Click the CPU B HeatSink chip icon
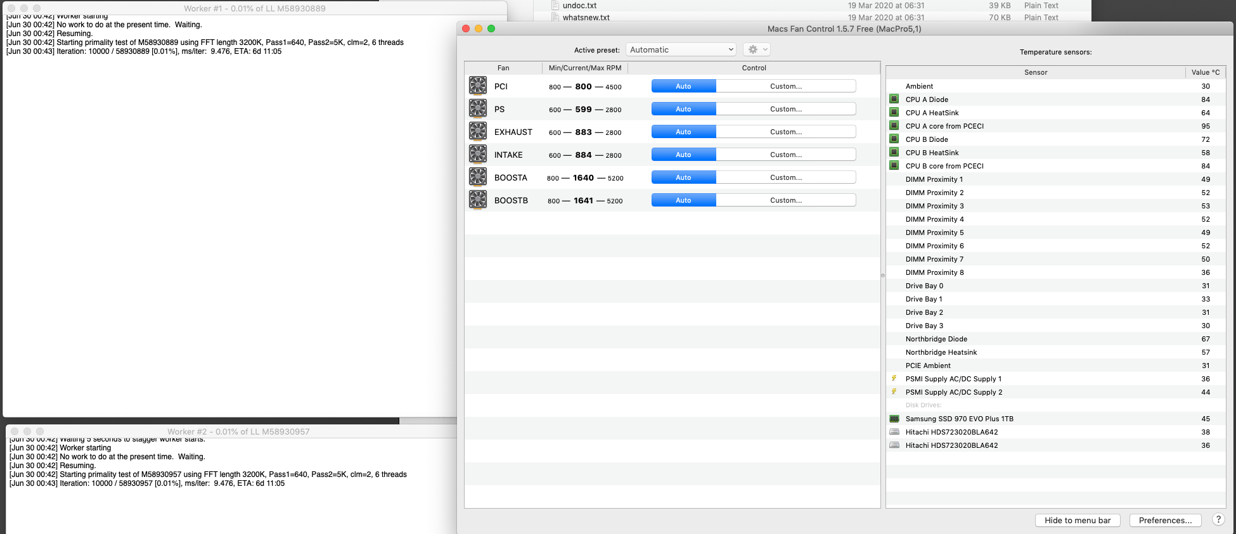 click(x=894, y=152)
